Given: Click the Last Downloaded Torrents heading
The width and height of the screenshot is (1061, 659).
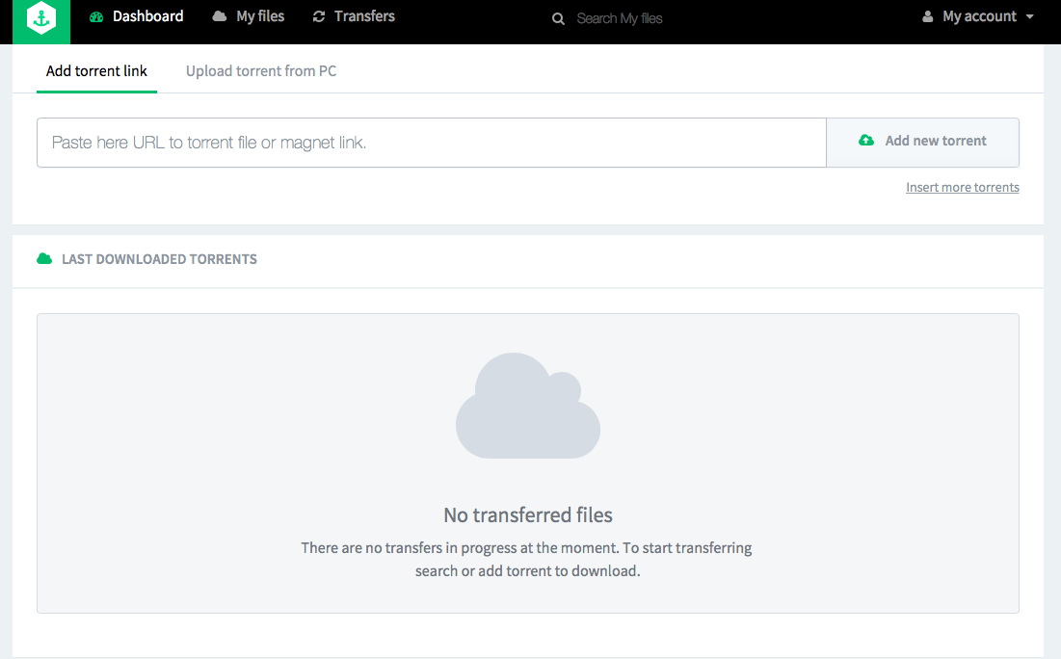Looking at the screenshot, I should (159, 259).
